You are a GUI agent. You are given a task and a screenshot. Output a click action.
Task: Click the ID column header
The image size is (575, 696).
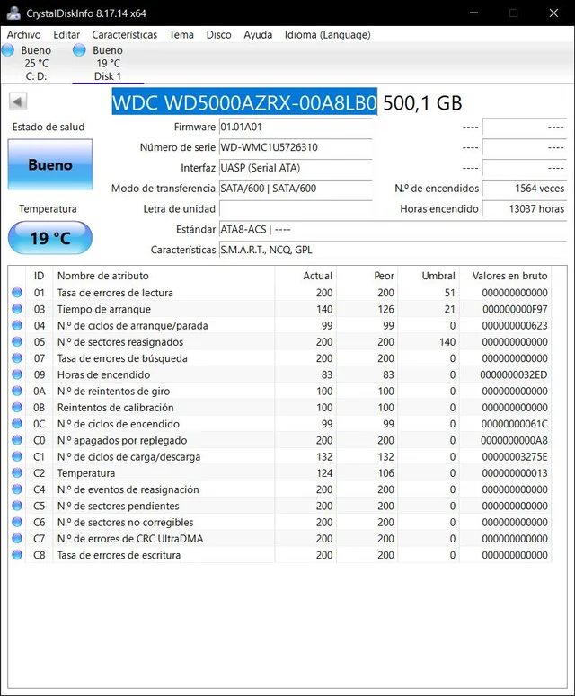tap(39, 276)
